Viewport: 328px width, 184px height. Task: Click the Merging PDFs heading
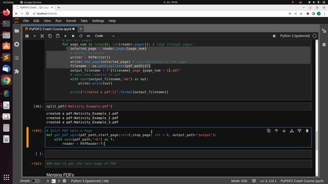point(60,175)
